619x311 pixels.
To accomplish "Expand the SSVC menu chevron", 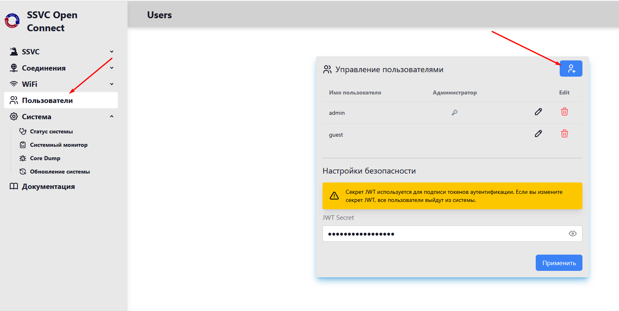I will point(112,52).
